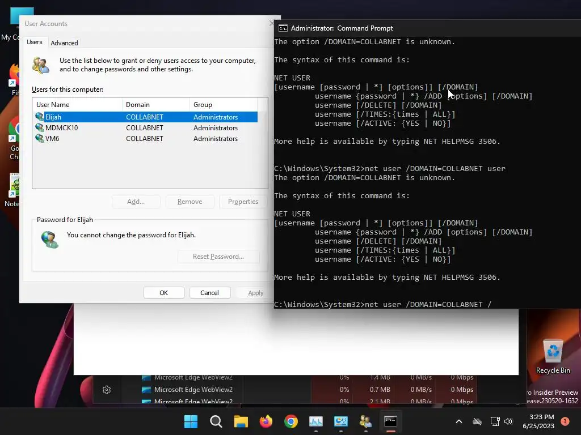Launch Firefox from the taskbar
This screenshot has width=581, height=435.
point(266,421)
